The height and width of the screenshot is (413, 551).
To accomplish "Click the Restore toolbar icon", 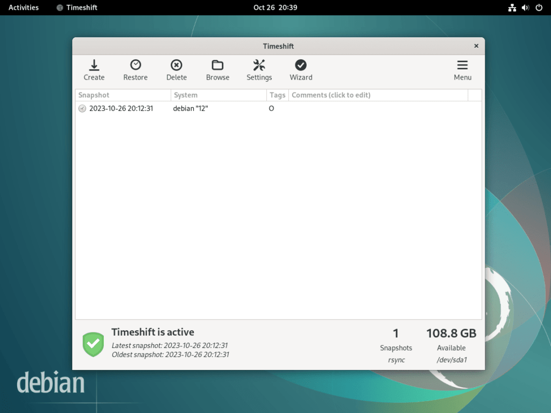I will tap(135, 70).
